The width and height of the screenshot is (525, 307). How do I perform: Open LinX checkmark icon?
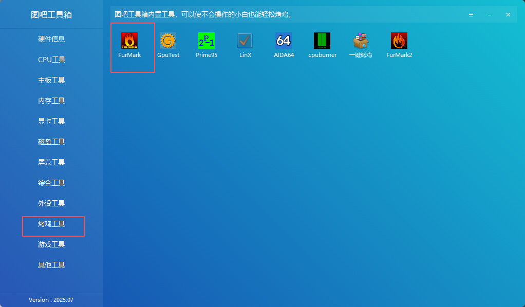[245, 41]
